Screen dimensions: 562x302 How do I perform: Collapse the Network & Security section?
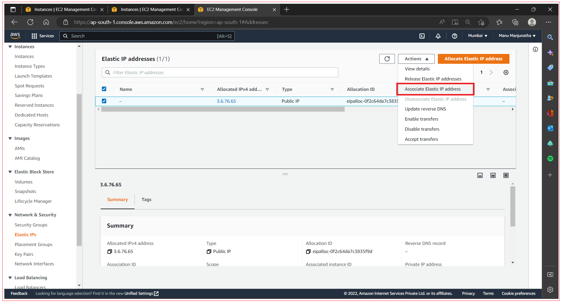10,215
